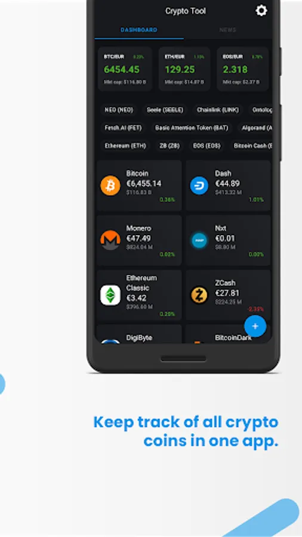
Task: Switch to the News tab
Action: coord(228,30)
